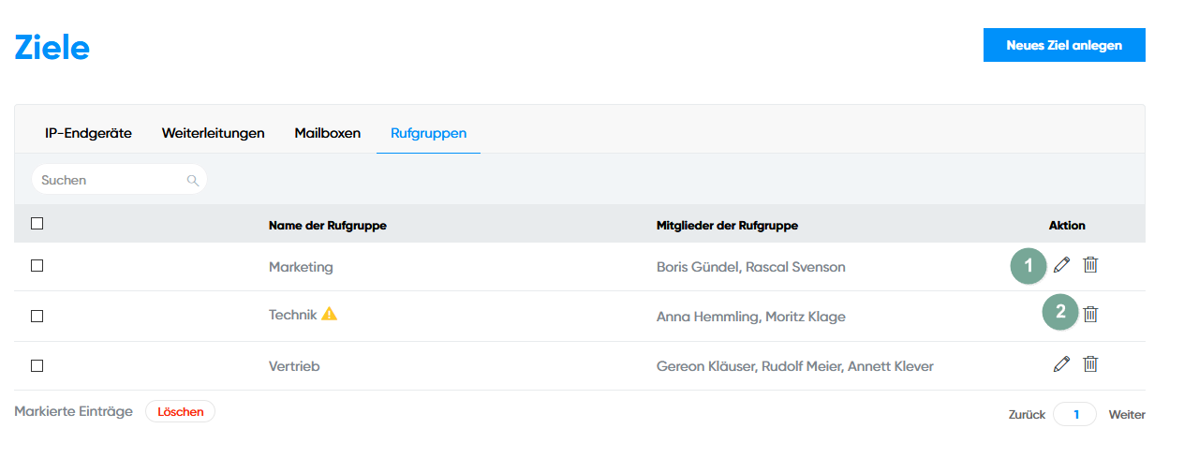Click the green circle marker numbered 1

(x=1029, y=266)
